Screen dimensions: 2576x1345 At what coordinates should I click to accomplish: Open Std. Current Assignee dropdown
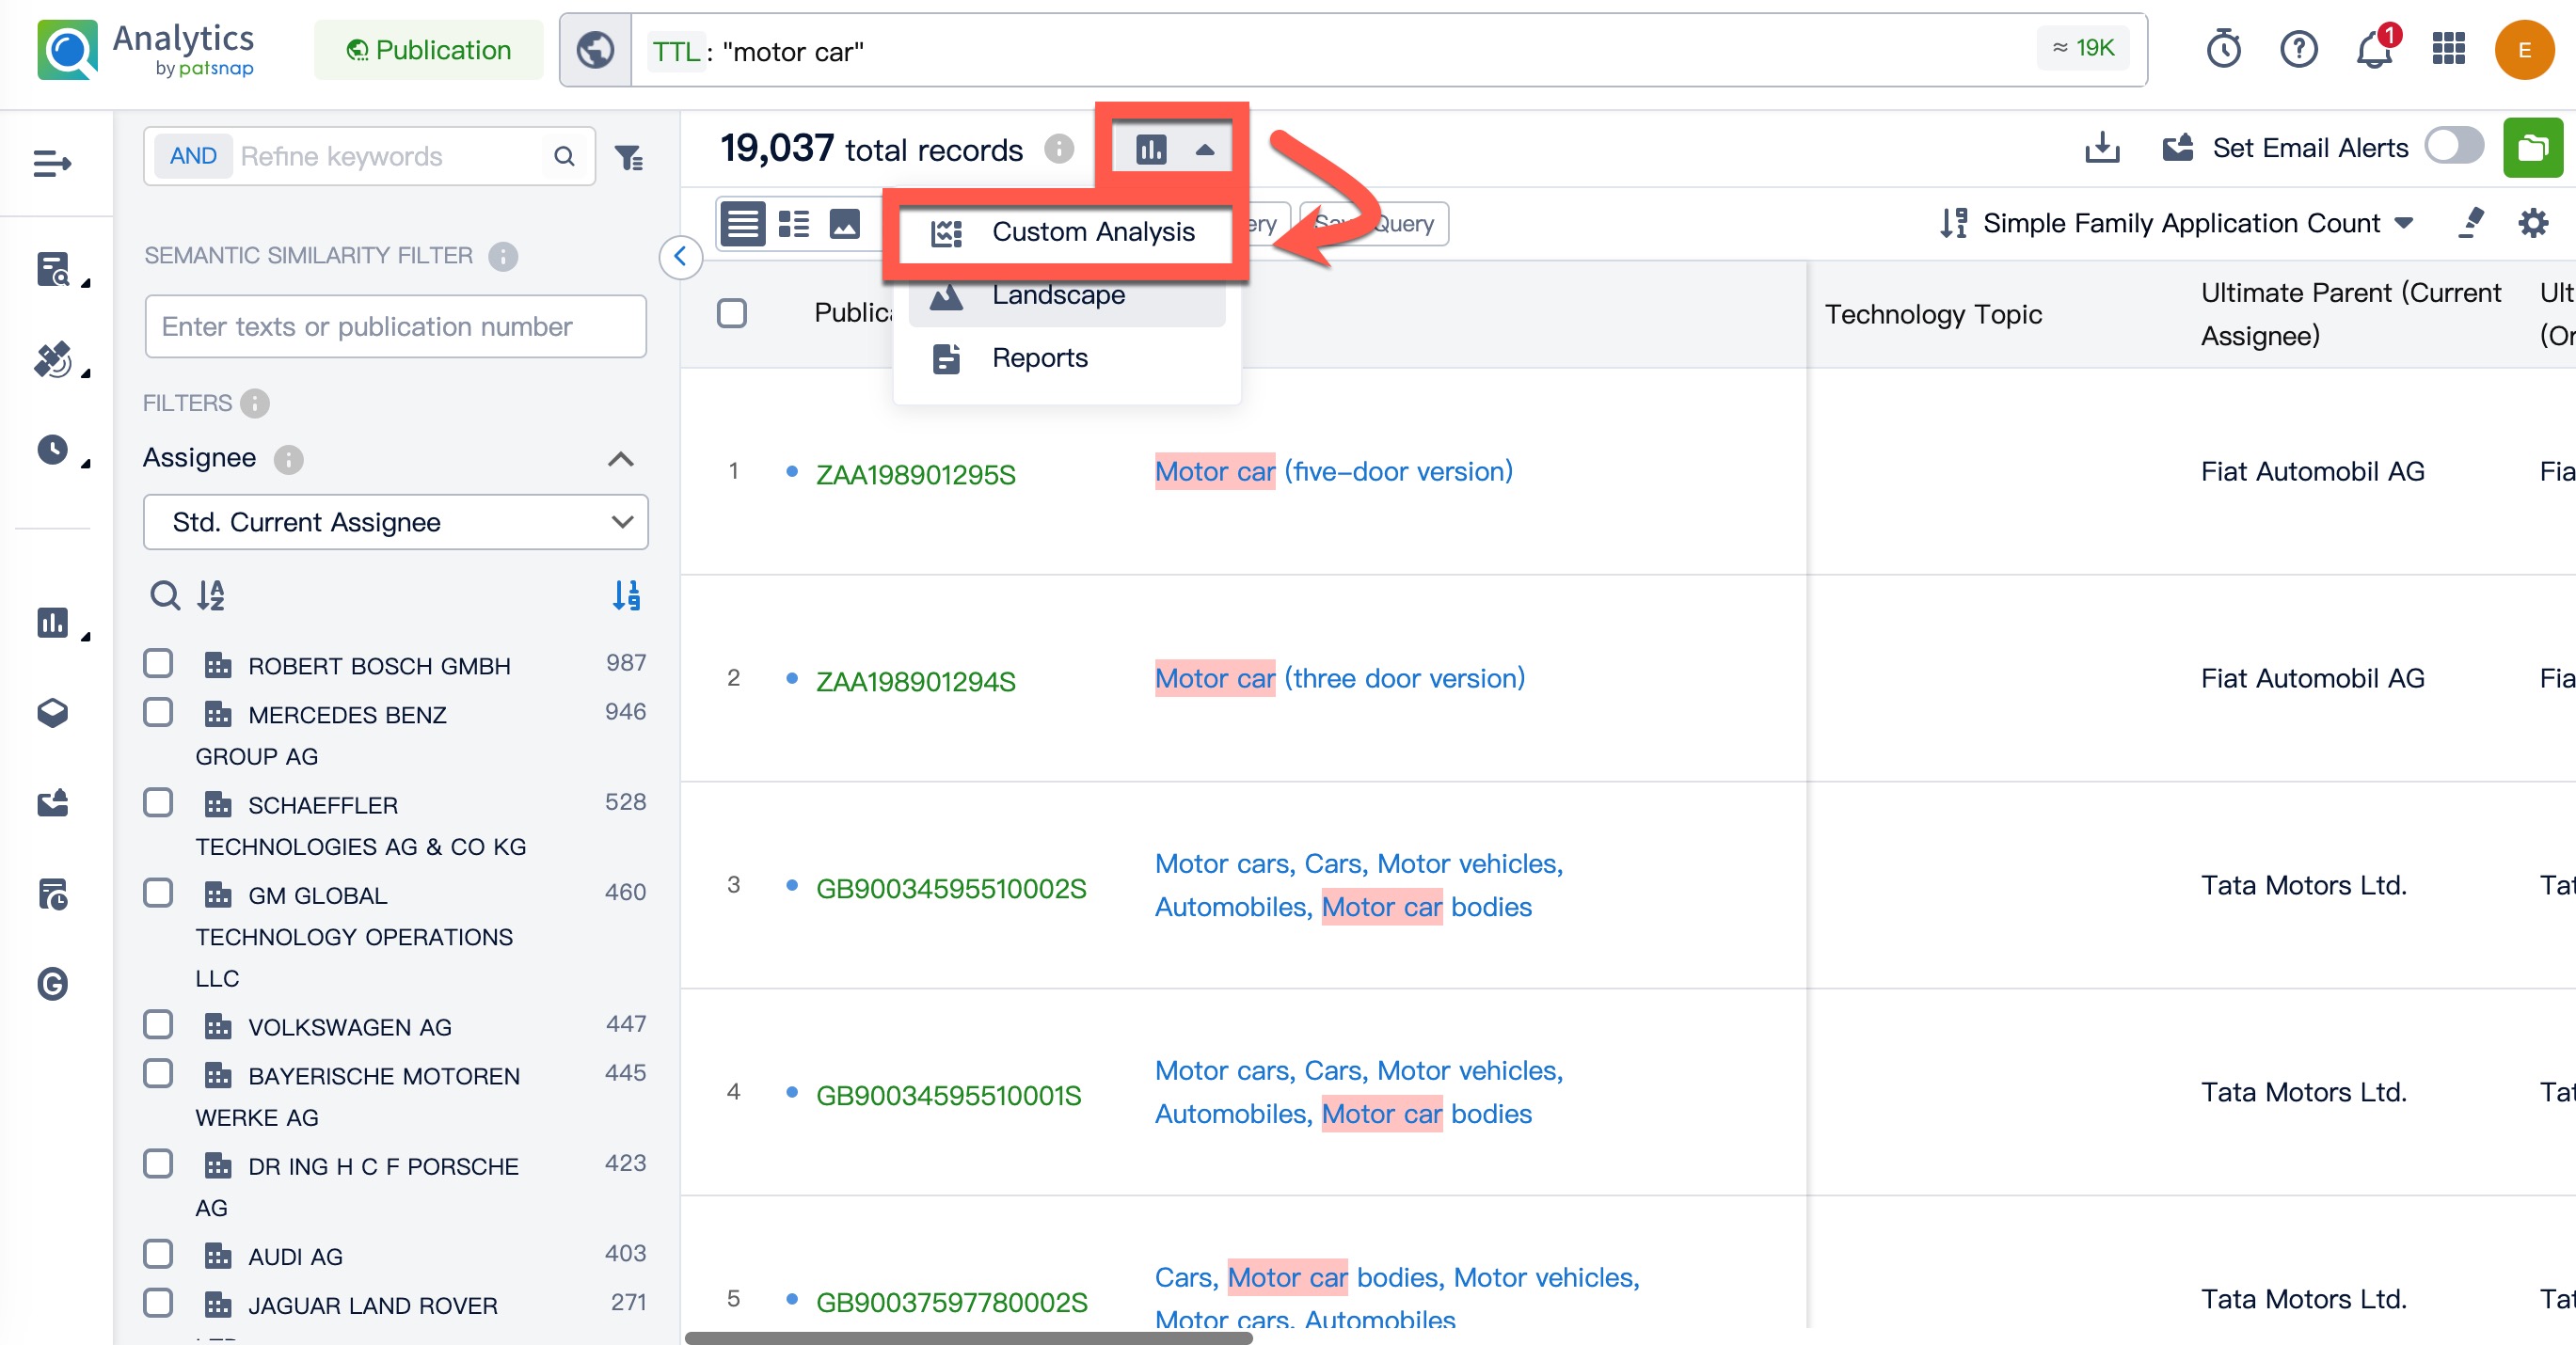coord(395,522)
